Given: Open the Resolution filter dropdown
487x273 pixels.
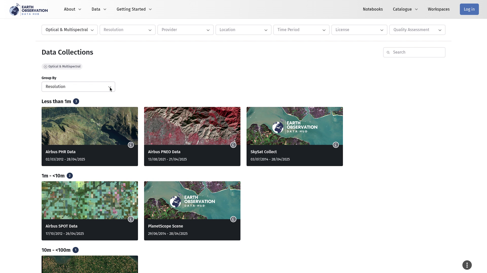Looking at the screenshot, I should [x=127, y=30].
